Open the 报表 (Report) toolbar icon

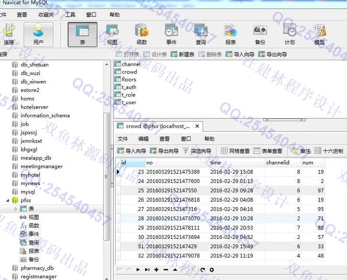click(x=231, y=34)
